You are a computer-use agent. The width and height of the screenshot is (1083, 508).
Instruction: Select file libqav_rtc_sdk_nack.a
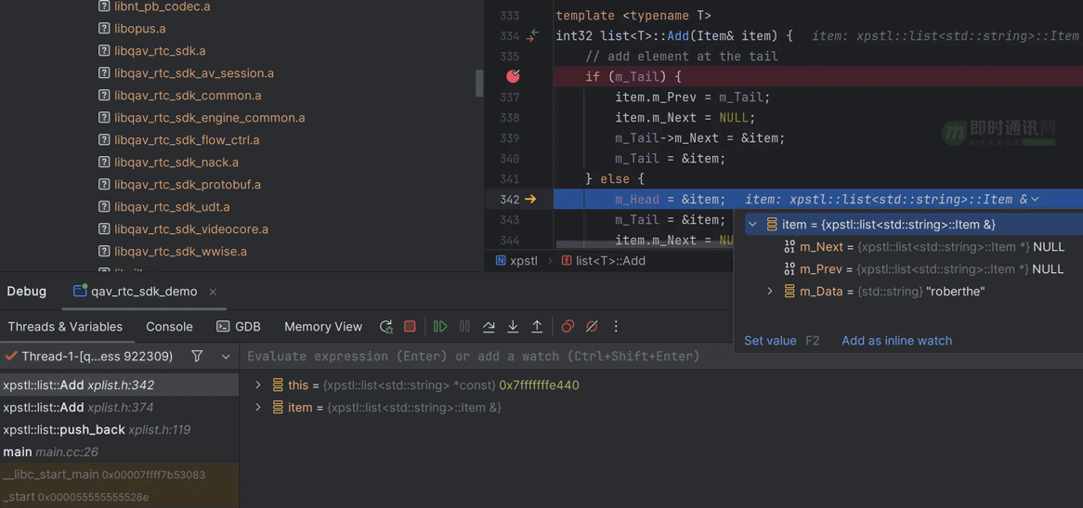click(176, 163)
